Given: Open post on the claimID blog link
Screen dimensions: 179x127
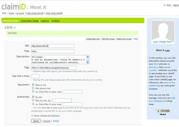Looking at the screenshot, I should pos(162,84).
